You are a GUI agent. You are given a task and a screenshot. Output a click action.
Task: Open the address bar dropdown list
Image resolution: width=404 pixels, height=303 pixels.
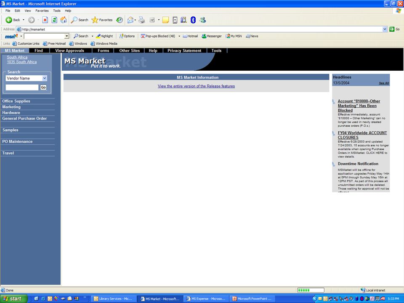point(385,29)
